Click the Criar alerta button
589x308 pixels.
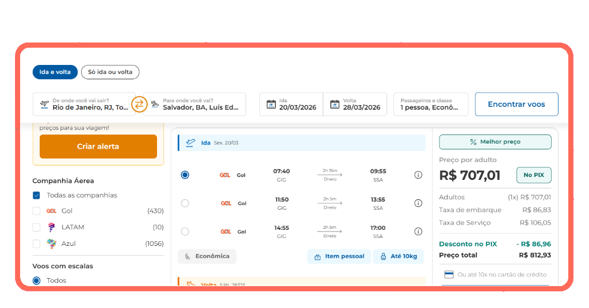(98, 147)
